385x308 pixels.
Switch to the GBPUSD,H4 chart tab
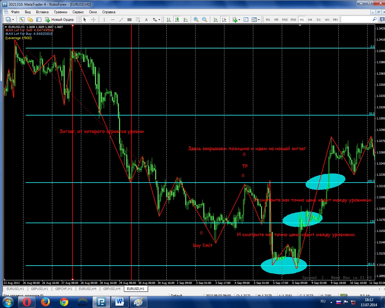point(112,289)
